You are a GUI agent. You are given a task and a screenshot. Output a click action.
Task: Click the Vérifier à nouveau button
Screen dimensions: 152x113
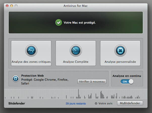click(x=92, y=82)
